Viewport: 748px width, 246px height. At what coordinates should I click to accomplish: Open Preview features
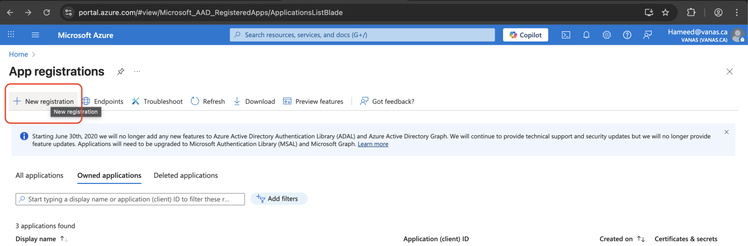pos(313,101)
